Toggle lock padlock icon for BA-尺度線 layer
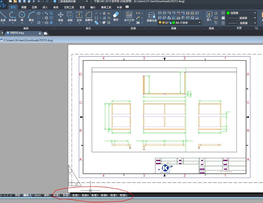 click(x=170, y=22)
